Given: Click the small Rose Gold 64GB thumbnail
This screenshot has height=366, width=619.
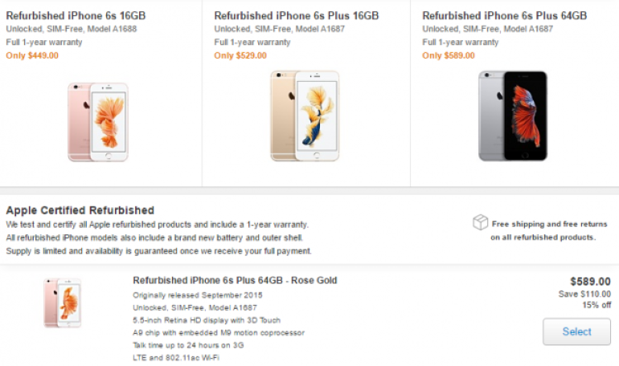Looking at the screenshot, I should [x=63, y=302].
